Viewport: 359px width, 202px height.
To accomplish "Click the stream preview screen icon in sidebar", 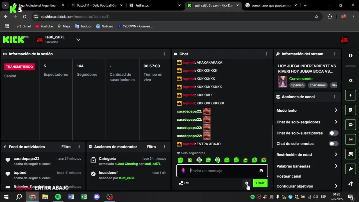I will tap(351, 81).
